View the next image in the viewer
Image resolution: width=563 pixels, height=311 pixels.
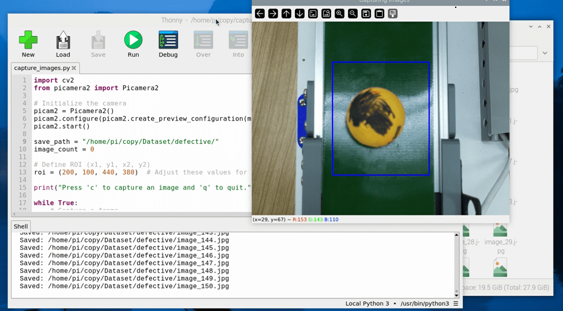point(273,14)
